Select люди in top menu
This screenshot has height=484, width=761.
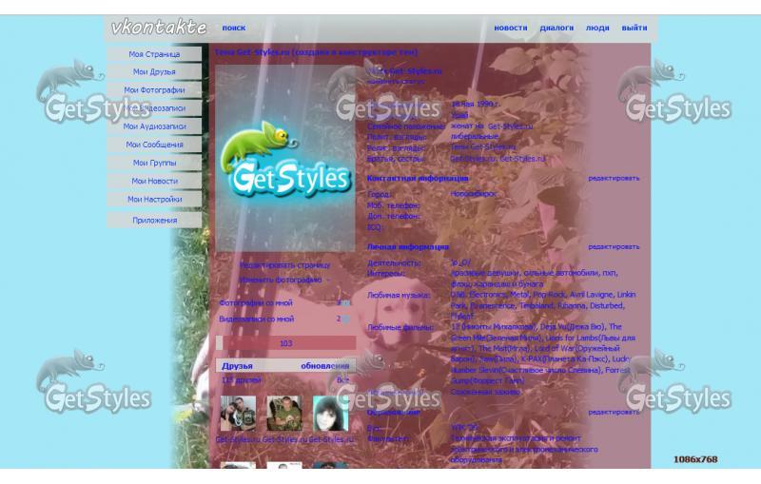click(597, 29)
